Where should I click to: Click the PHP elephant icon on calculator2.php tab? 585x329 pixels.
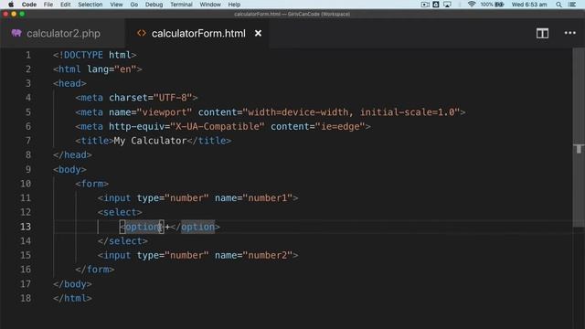point(16,33)
